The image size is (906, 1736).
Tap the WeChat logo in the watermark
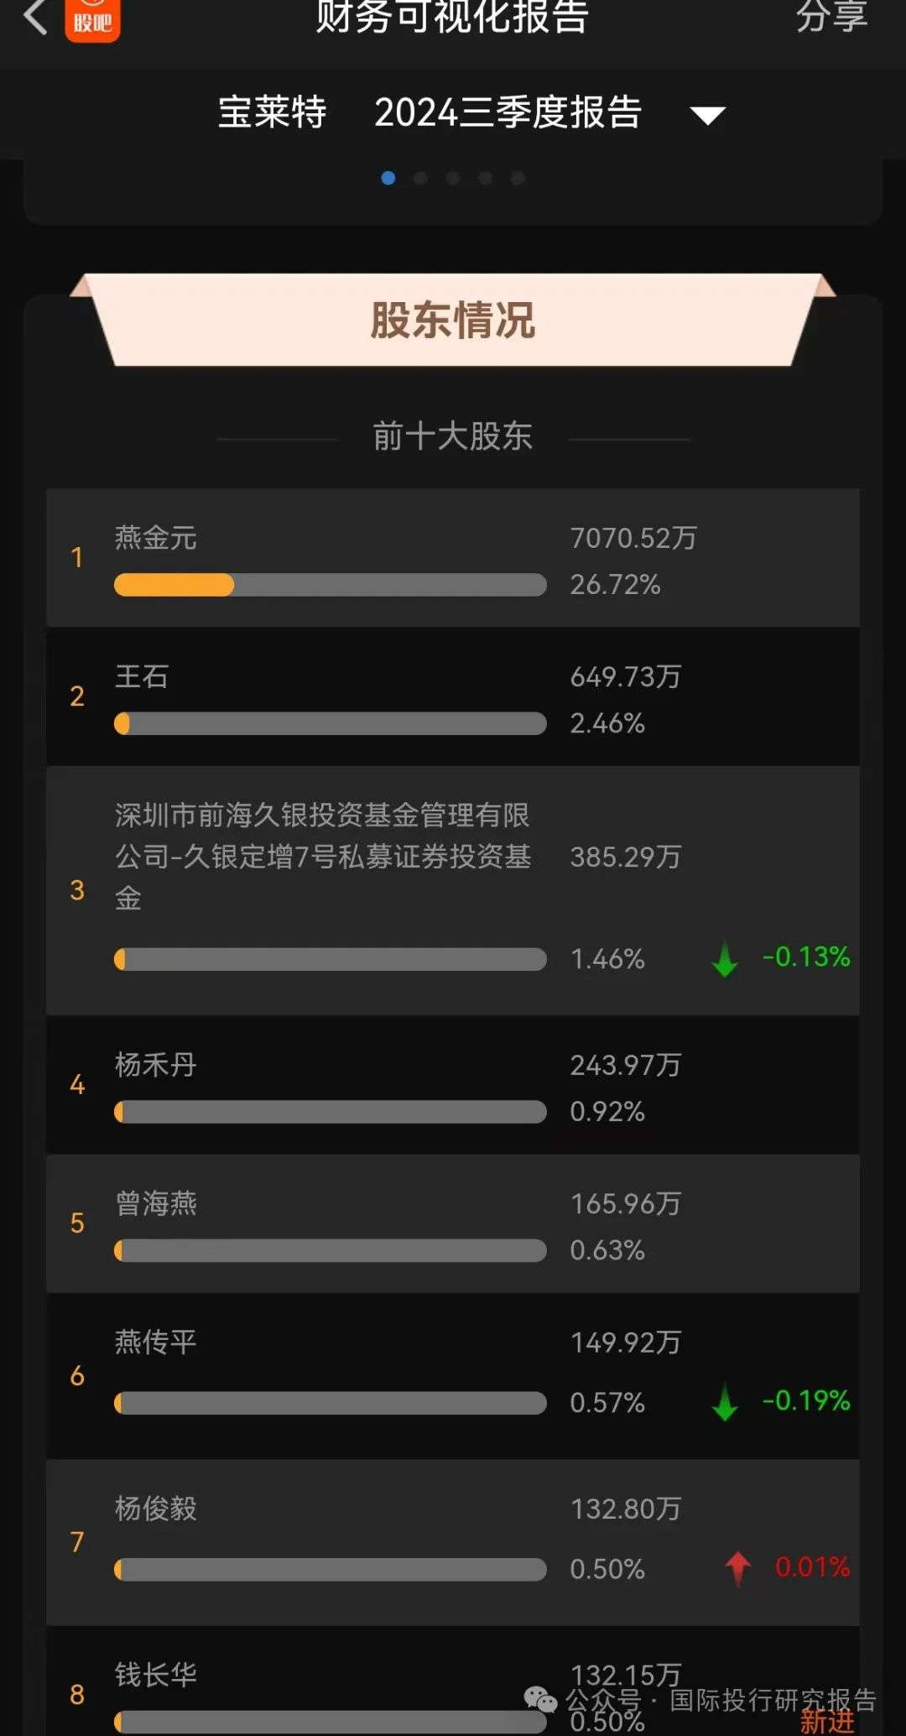pos(539,1700)
